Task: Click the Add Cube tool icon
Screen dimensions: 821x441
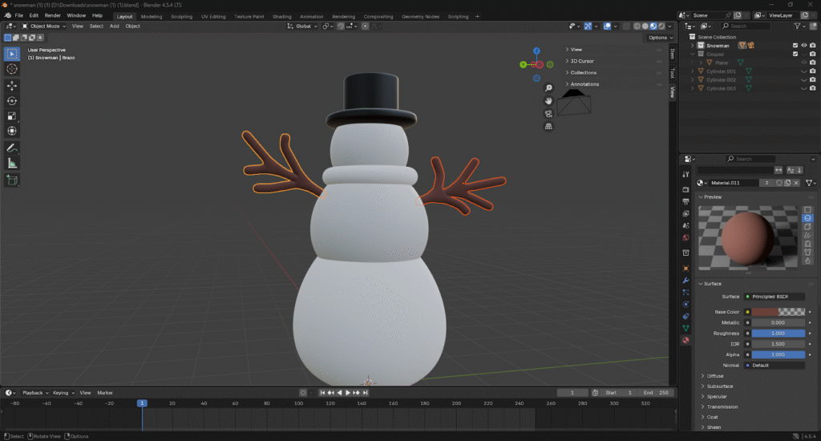Action: (x=12, y=180)
